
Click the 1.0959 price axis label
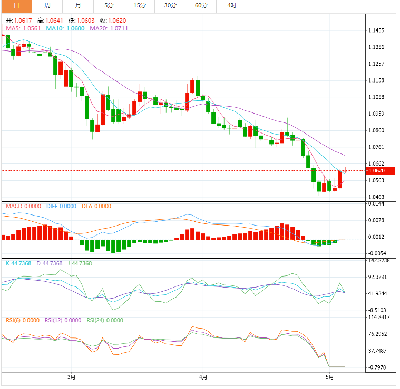376,114
